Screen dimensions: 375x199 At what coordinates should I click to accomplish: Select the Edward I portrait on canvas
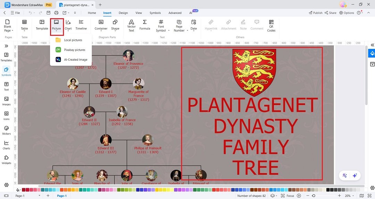[106, 84]
